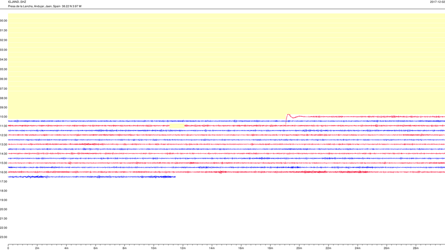
Task: Click the station code IG.JAND..SHZ
Action: (17, 2)
